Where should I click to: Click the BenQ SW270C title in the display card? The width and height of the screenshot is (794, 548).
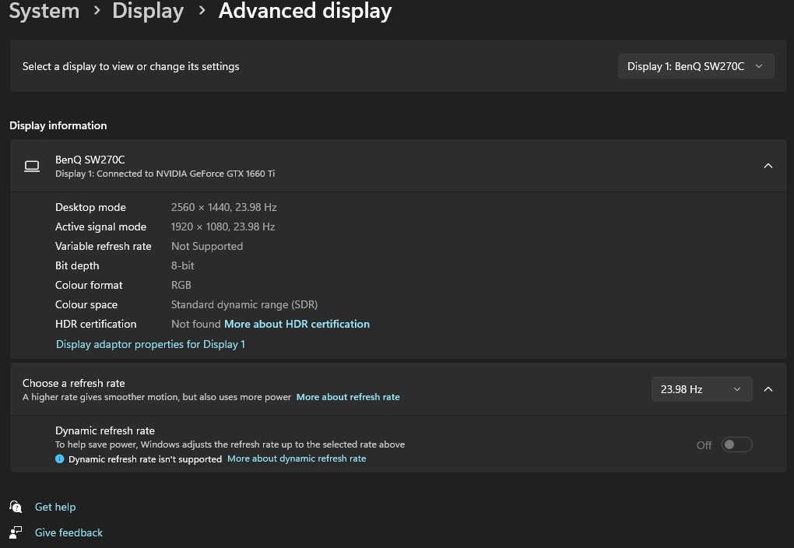pos(90,160)
